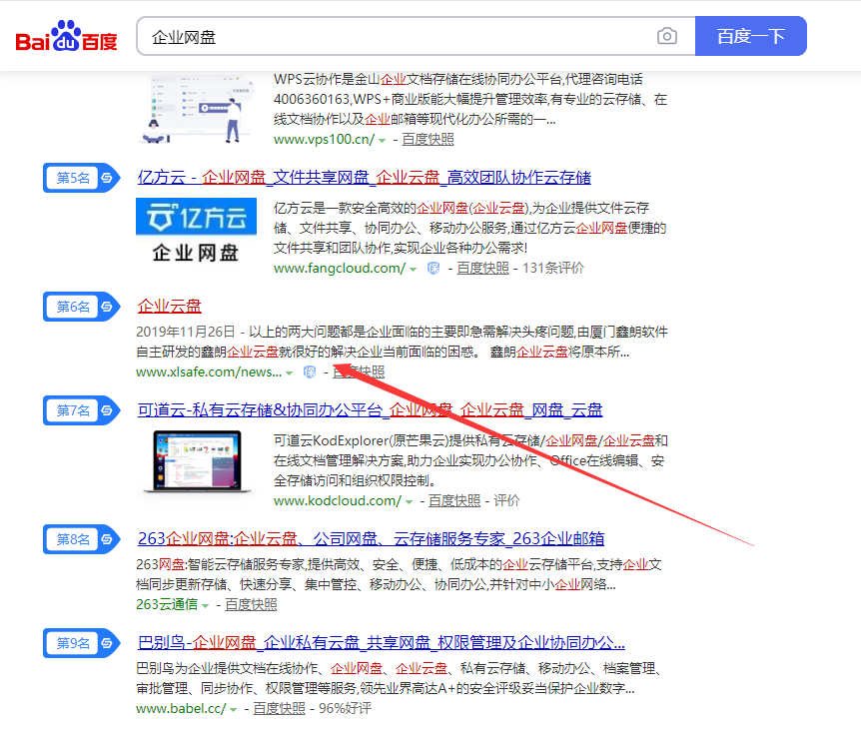Open the 可道云 laptop screenshot thumbnail

point(196,461)
